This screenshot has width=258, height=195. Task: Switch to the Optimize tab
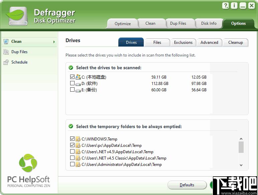pos(123,23)
